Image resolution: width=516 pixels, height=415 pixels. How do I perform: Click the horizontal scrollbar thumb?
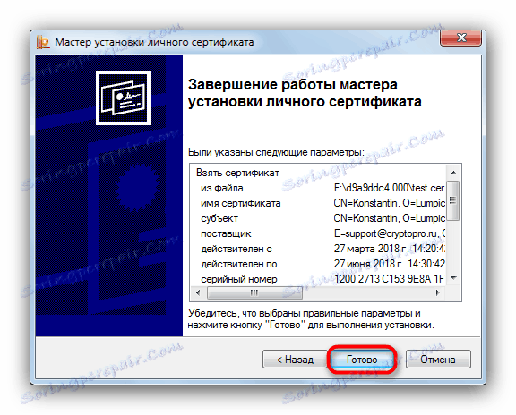[x=254, y=292]
